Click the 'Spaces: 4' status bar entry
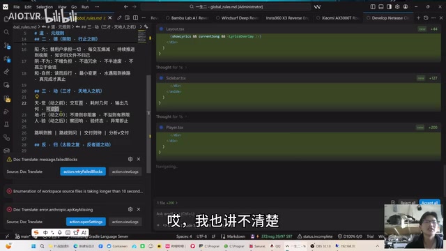The image size is (446, 251). click(x=184, y=236)
